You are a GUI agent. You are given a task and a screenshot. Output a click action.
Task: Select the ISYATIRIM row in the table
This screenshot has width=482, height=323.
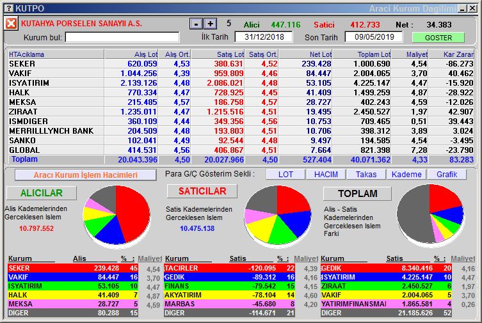tap(241, 83)
